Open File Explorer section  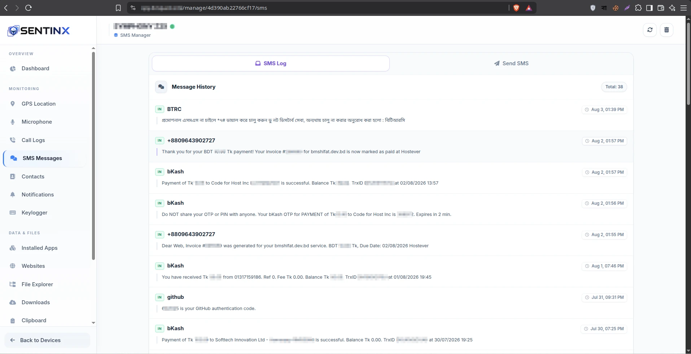point(37,284)
